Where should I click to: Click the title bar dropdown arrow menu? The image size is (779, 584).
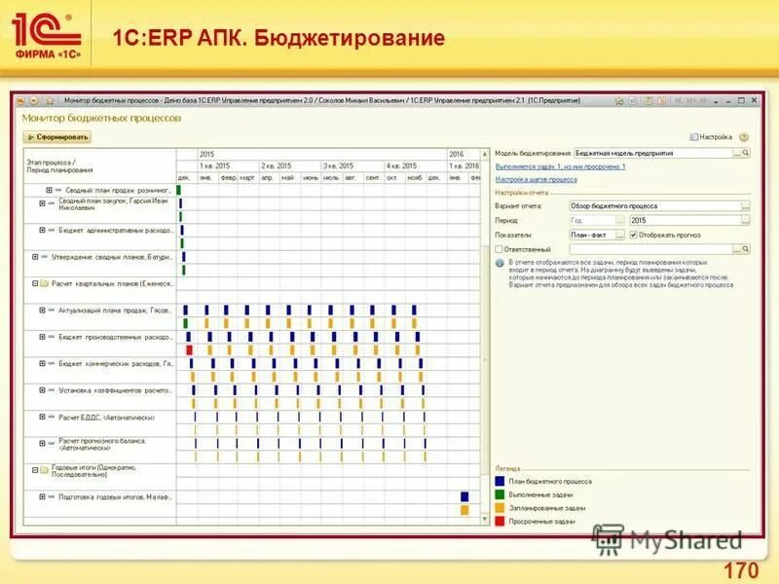[716, 101]
